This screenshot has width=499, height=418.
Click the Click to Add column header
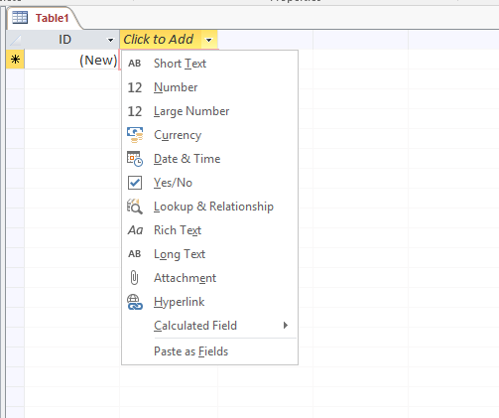click(x=159, y=40)
